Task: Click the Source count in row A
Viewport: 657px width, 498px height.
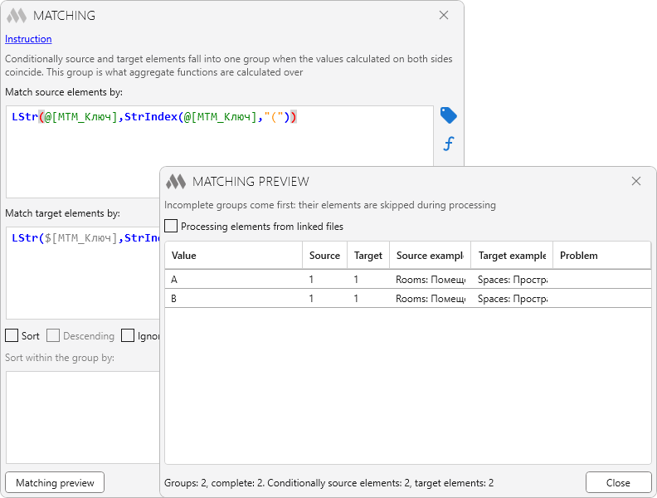Action: click(311, 280)
